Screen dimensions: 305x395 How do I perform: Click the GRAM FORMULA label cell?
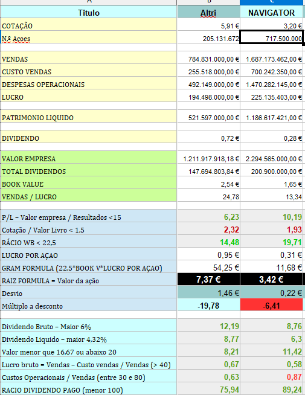click(89, 268)
